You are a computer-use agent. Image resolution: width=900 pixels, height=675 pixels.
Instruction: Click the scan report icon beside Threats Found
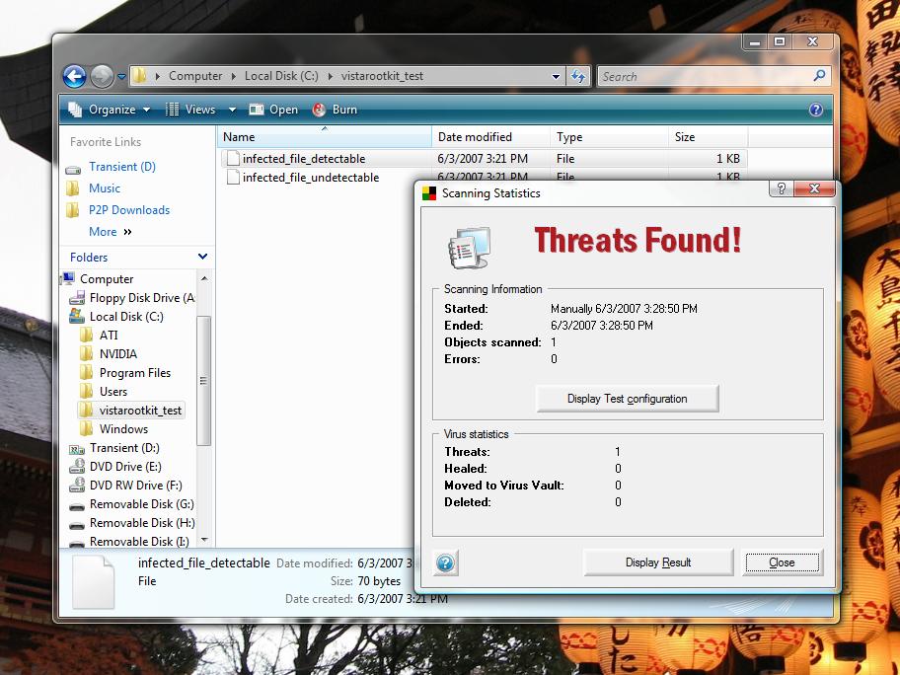470,248
